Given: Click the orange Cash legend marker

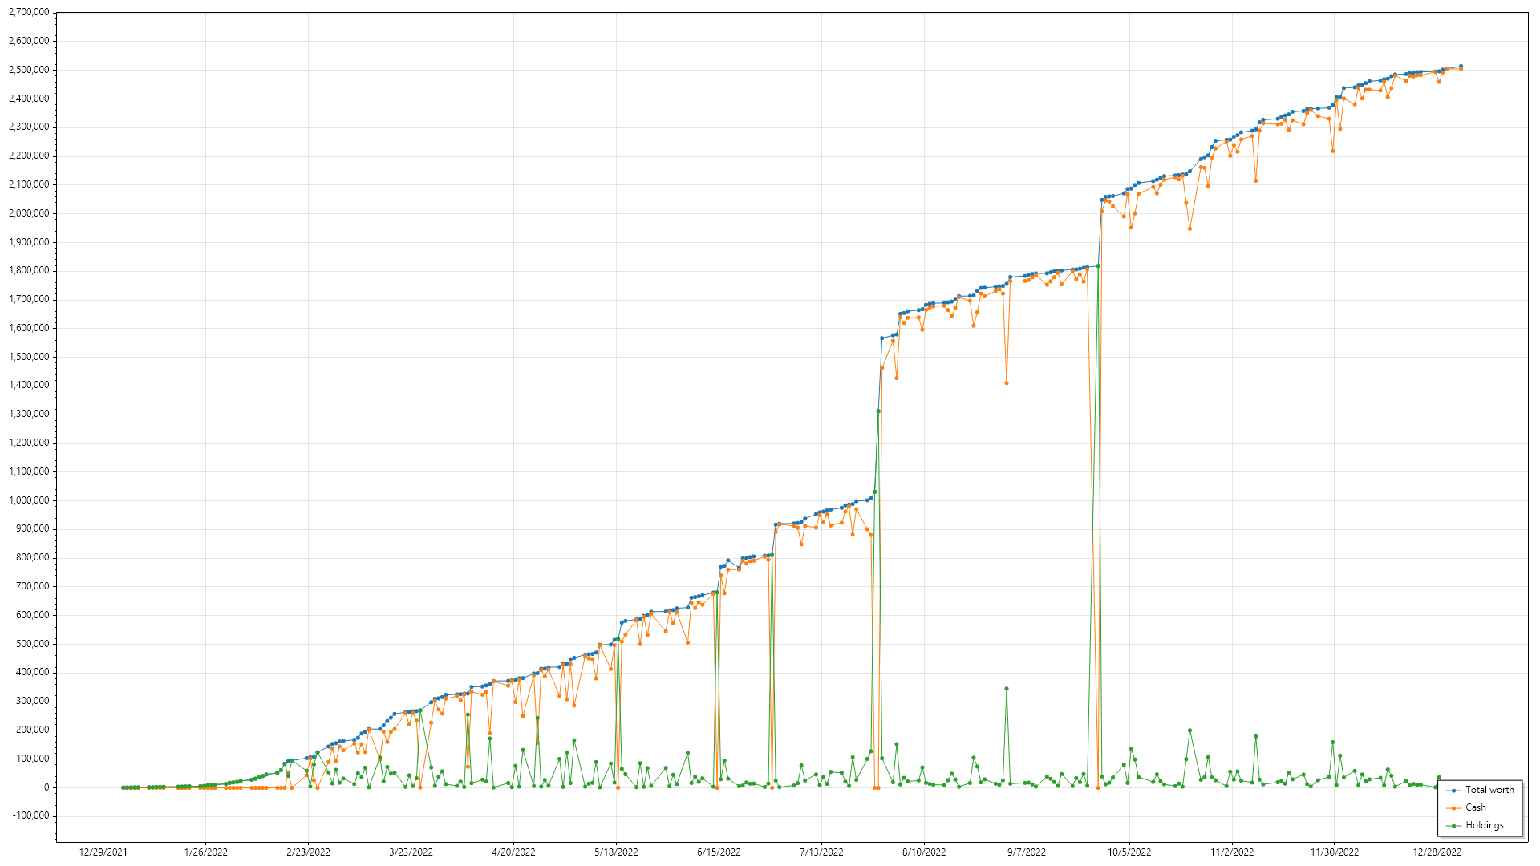Looking at the screenshot, I should click(x=1453, y=808).
